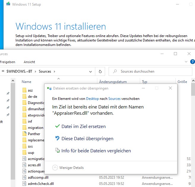195x187 pixels.
Task: Sort files by the Typ column
Action: [145, 82]
